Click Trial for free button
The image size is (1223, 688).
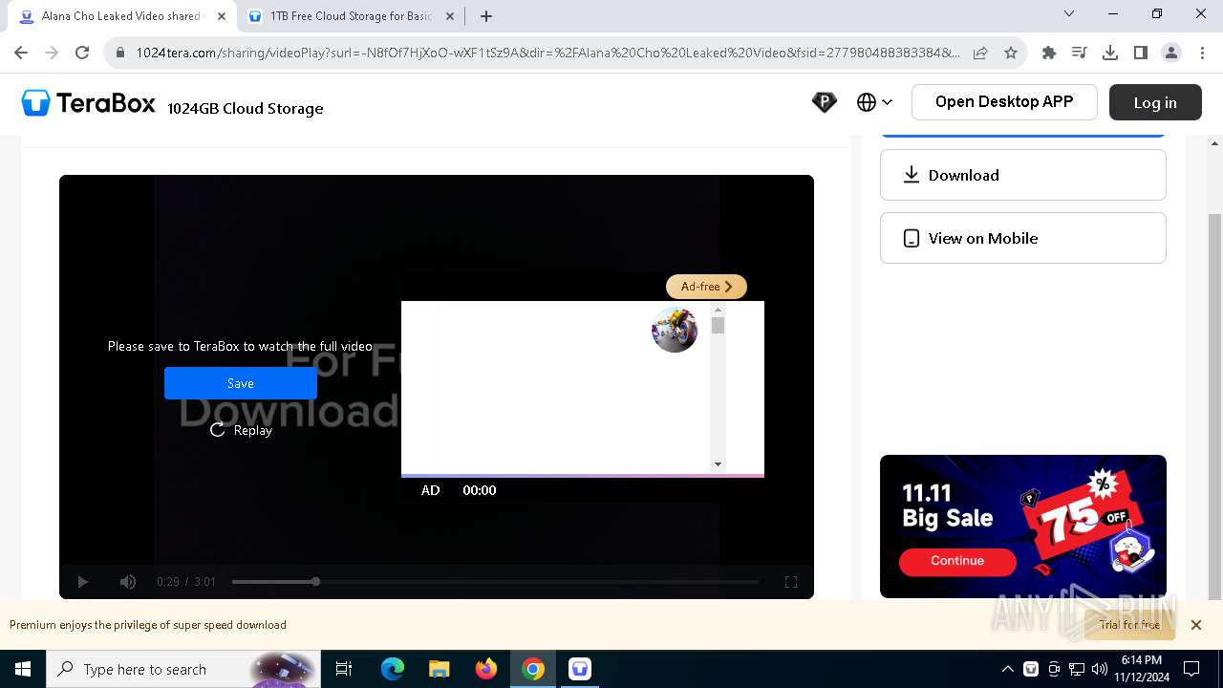click(1129, 625)
